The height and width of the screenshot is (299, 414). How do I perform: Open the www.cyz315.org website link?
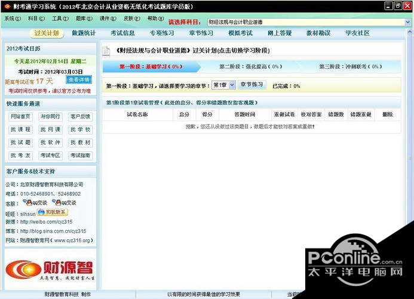pos(72,240)
